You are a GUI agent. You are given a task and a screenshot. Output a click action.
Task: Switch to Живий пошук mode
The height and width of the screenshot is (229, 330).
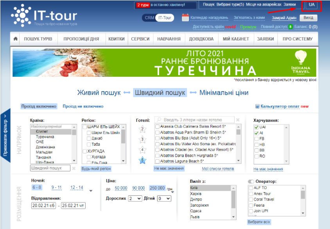tap(99, 93)
